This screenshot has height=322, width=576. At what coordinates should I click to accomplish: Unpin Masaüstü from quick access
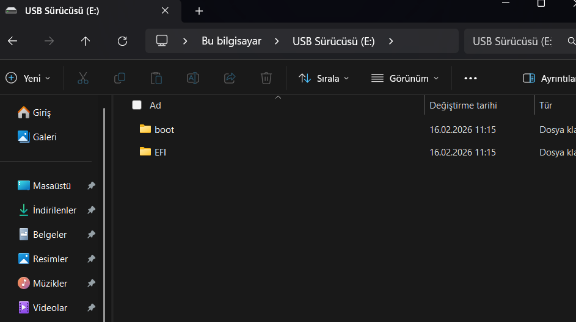[91, 185]
